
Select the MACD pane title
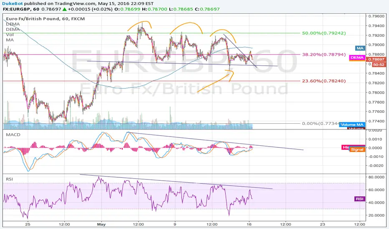tap(14, 134)
